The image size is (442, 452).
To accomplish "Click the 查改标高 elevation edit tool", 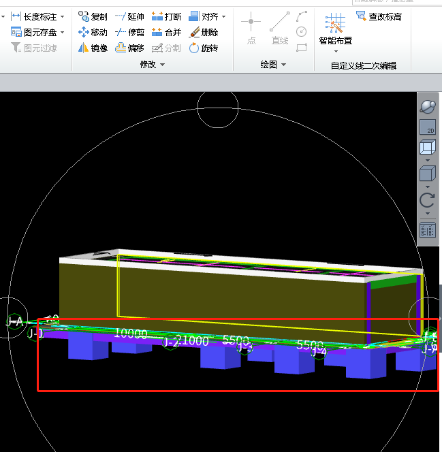I will click(379, 17).
